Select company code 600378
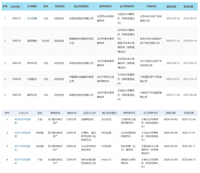200x173 pixels. point(17,63)
